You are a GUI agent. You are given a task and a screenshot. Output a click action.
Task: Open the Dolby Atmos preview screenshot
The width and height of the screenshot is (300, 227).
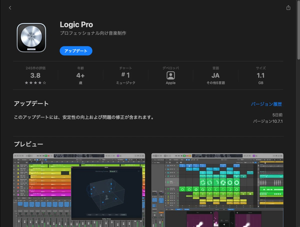(79, 190)
